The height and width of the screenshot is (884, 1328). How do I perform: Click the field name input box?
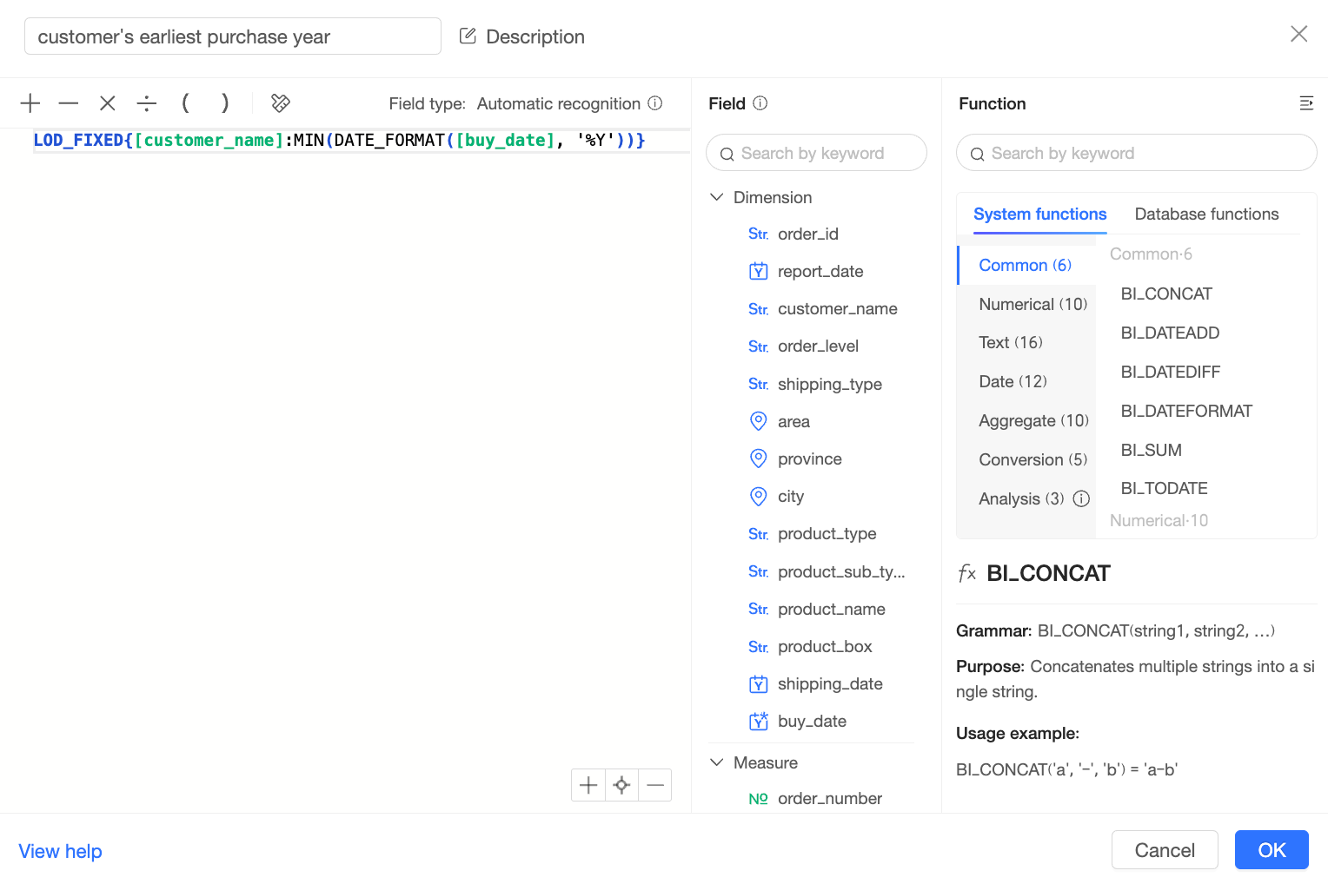click(232, 36)
